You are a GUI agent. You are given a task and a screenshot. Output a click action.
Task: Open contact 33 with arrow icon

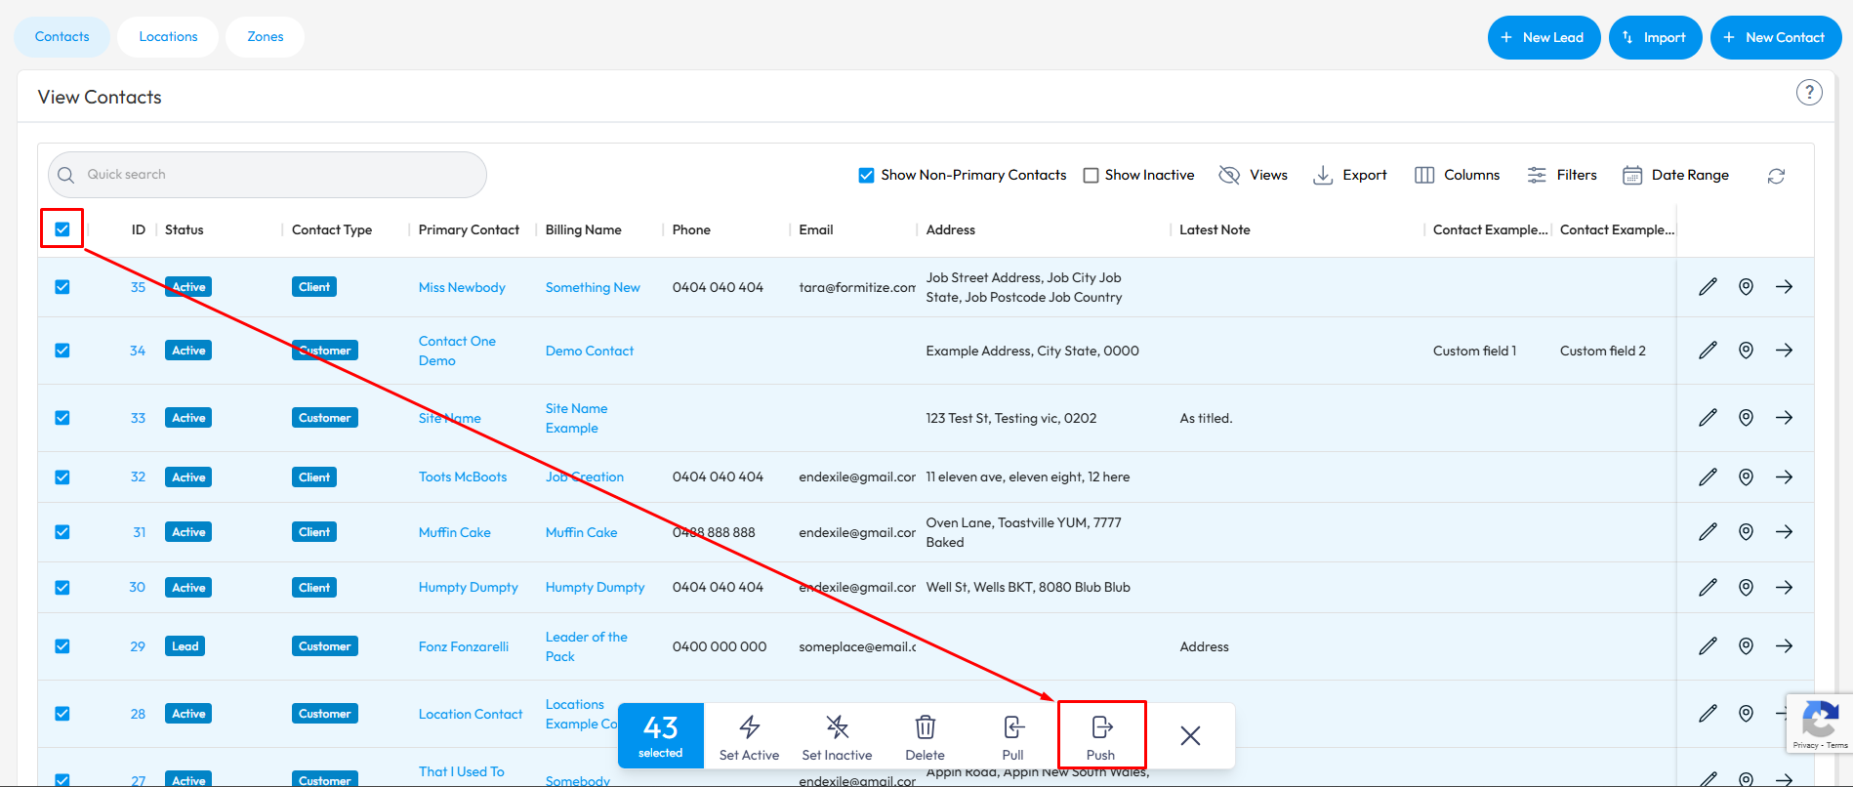click(x=1784, y=418)
